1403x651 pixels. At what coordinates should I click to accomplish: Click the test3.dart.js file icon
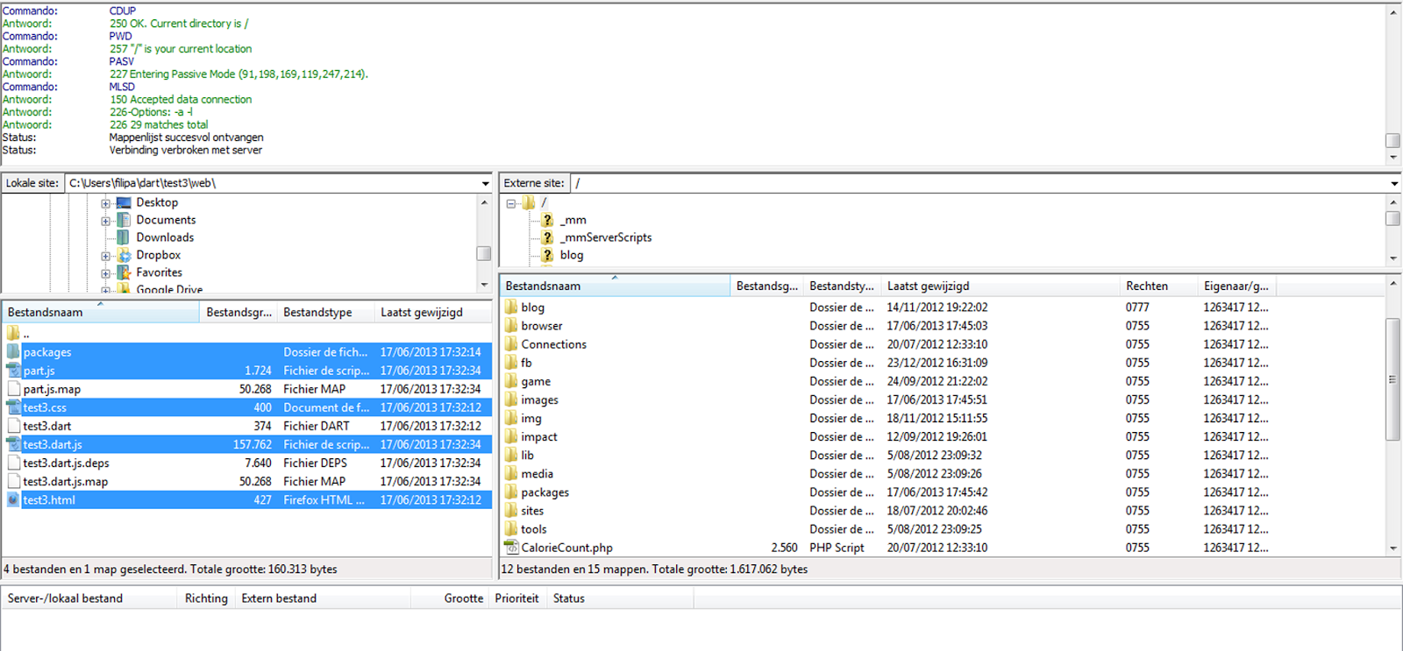click(x=13, y=444)
